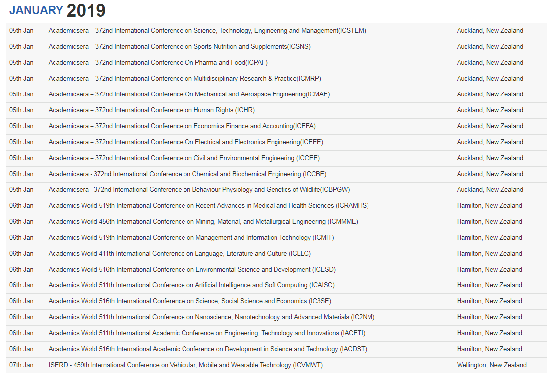The image size is (552, 373).
Task: Select the Management and Information Technology (ICMIT) title
Action: (191, 237)
